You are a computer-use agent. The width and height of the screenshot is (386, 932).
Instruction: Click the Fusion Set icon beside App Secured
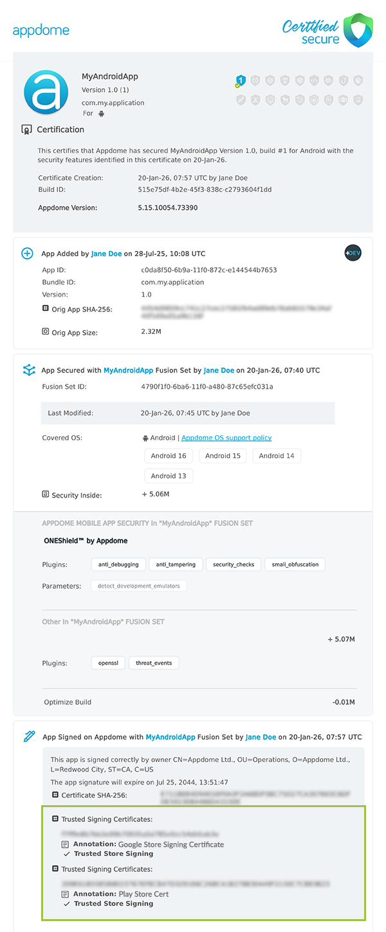coord(28,370)
